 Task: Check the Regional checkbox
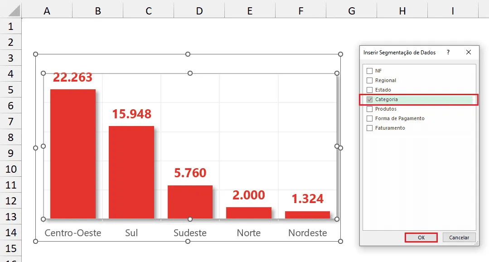[x=369, y=81]
